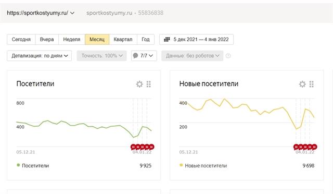
Task: Click first red note marker on Посетители chart
Action: tap(133, 147)
